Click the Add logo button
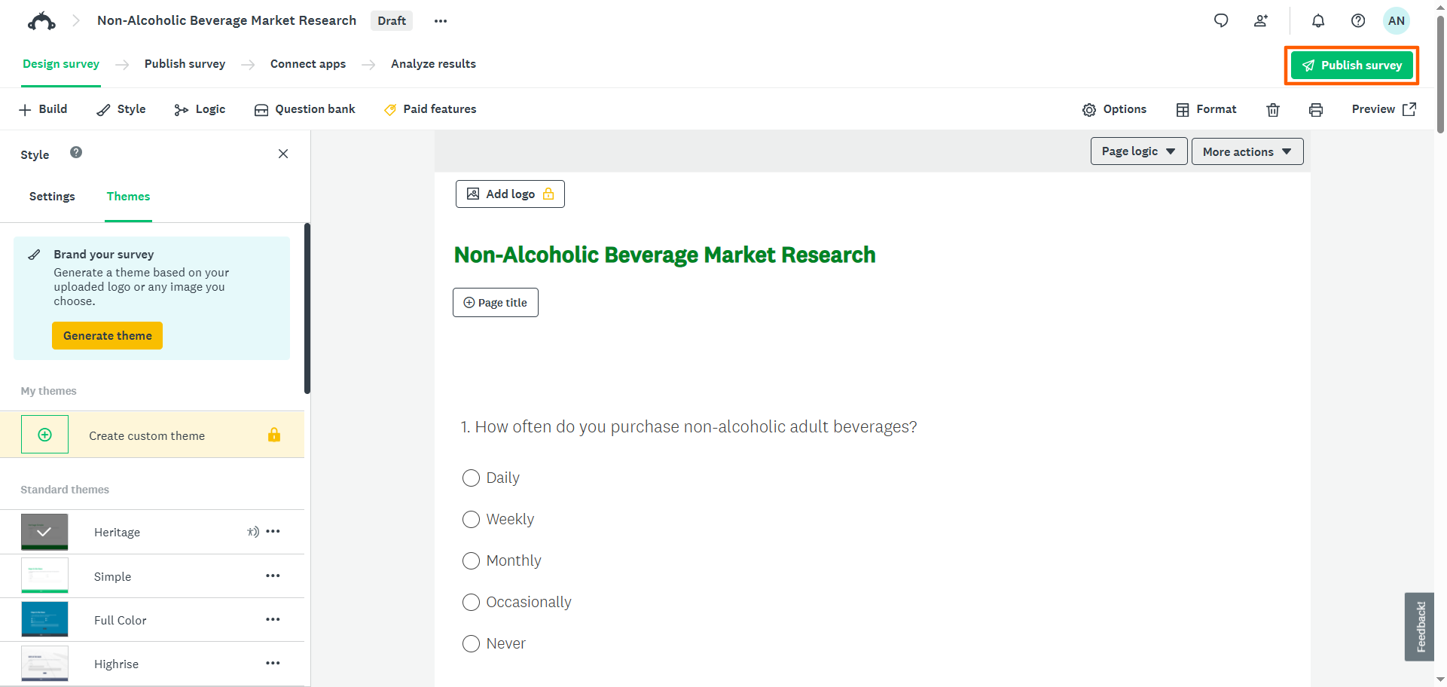 [x=510, y=194]
